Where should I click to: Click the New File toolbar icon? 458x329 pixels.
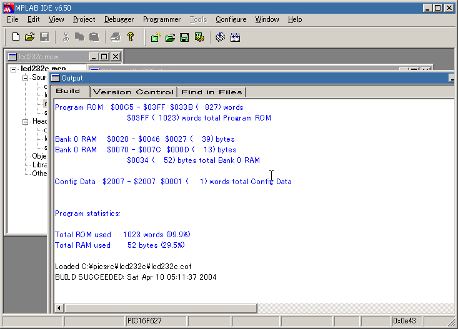coord(16,37)
